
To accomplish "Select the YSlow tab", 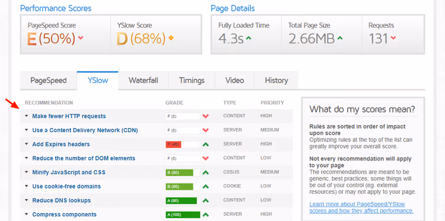I will (x=98, y=81).
